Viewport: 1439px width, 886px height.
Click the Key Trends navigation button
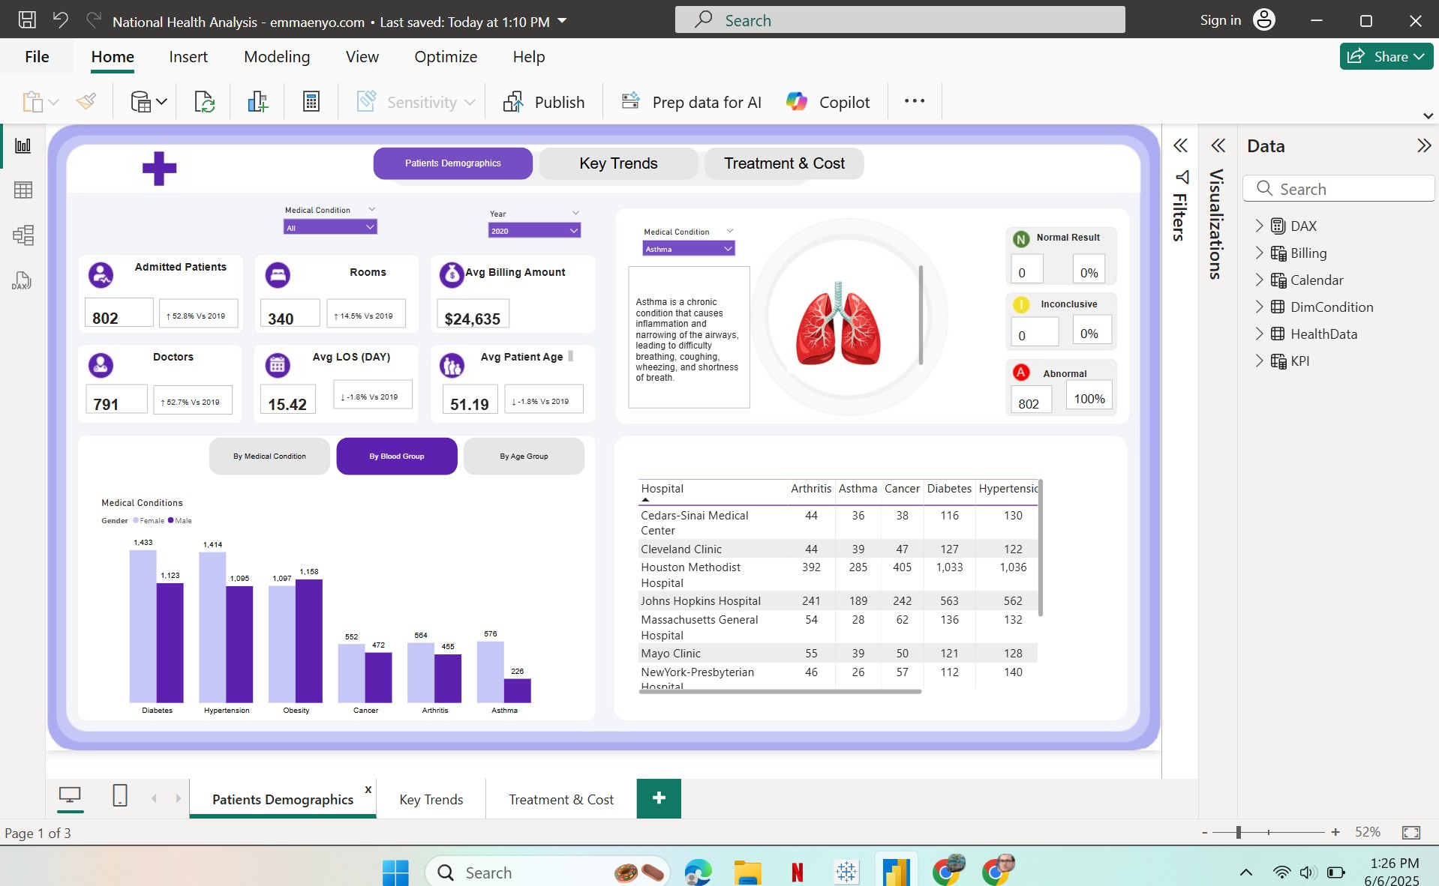618,163
